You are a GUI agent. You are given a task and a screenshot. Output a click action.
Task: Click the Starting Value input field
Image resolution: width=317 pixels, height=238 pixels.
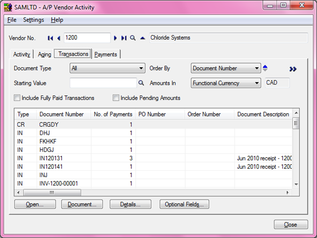click(103, 83)
